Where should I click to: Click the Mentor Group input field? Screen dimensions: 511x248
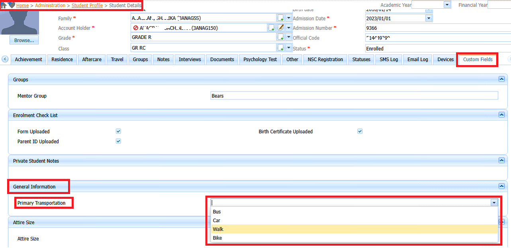pyautogui.click(x=354, y=96)
